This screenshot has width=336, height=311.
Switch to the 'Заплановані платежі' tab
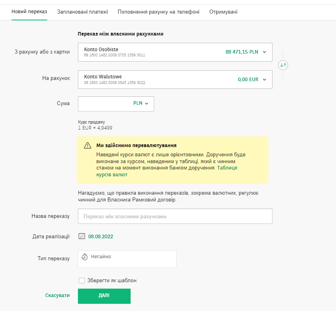pyautogui.click(x=82, y=12)
